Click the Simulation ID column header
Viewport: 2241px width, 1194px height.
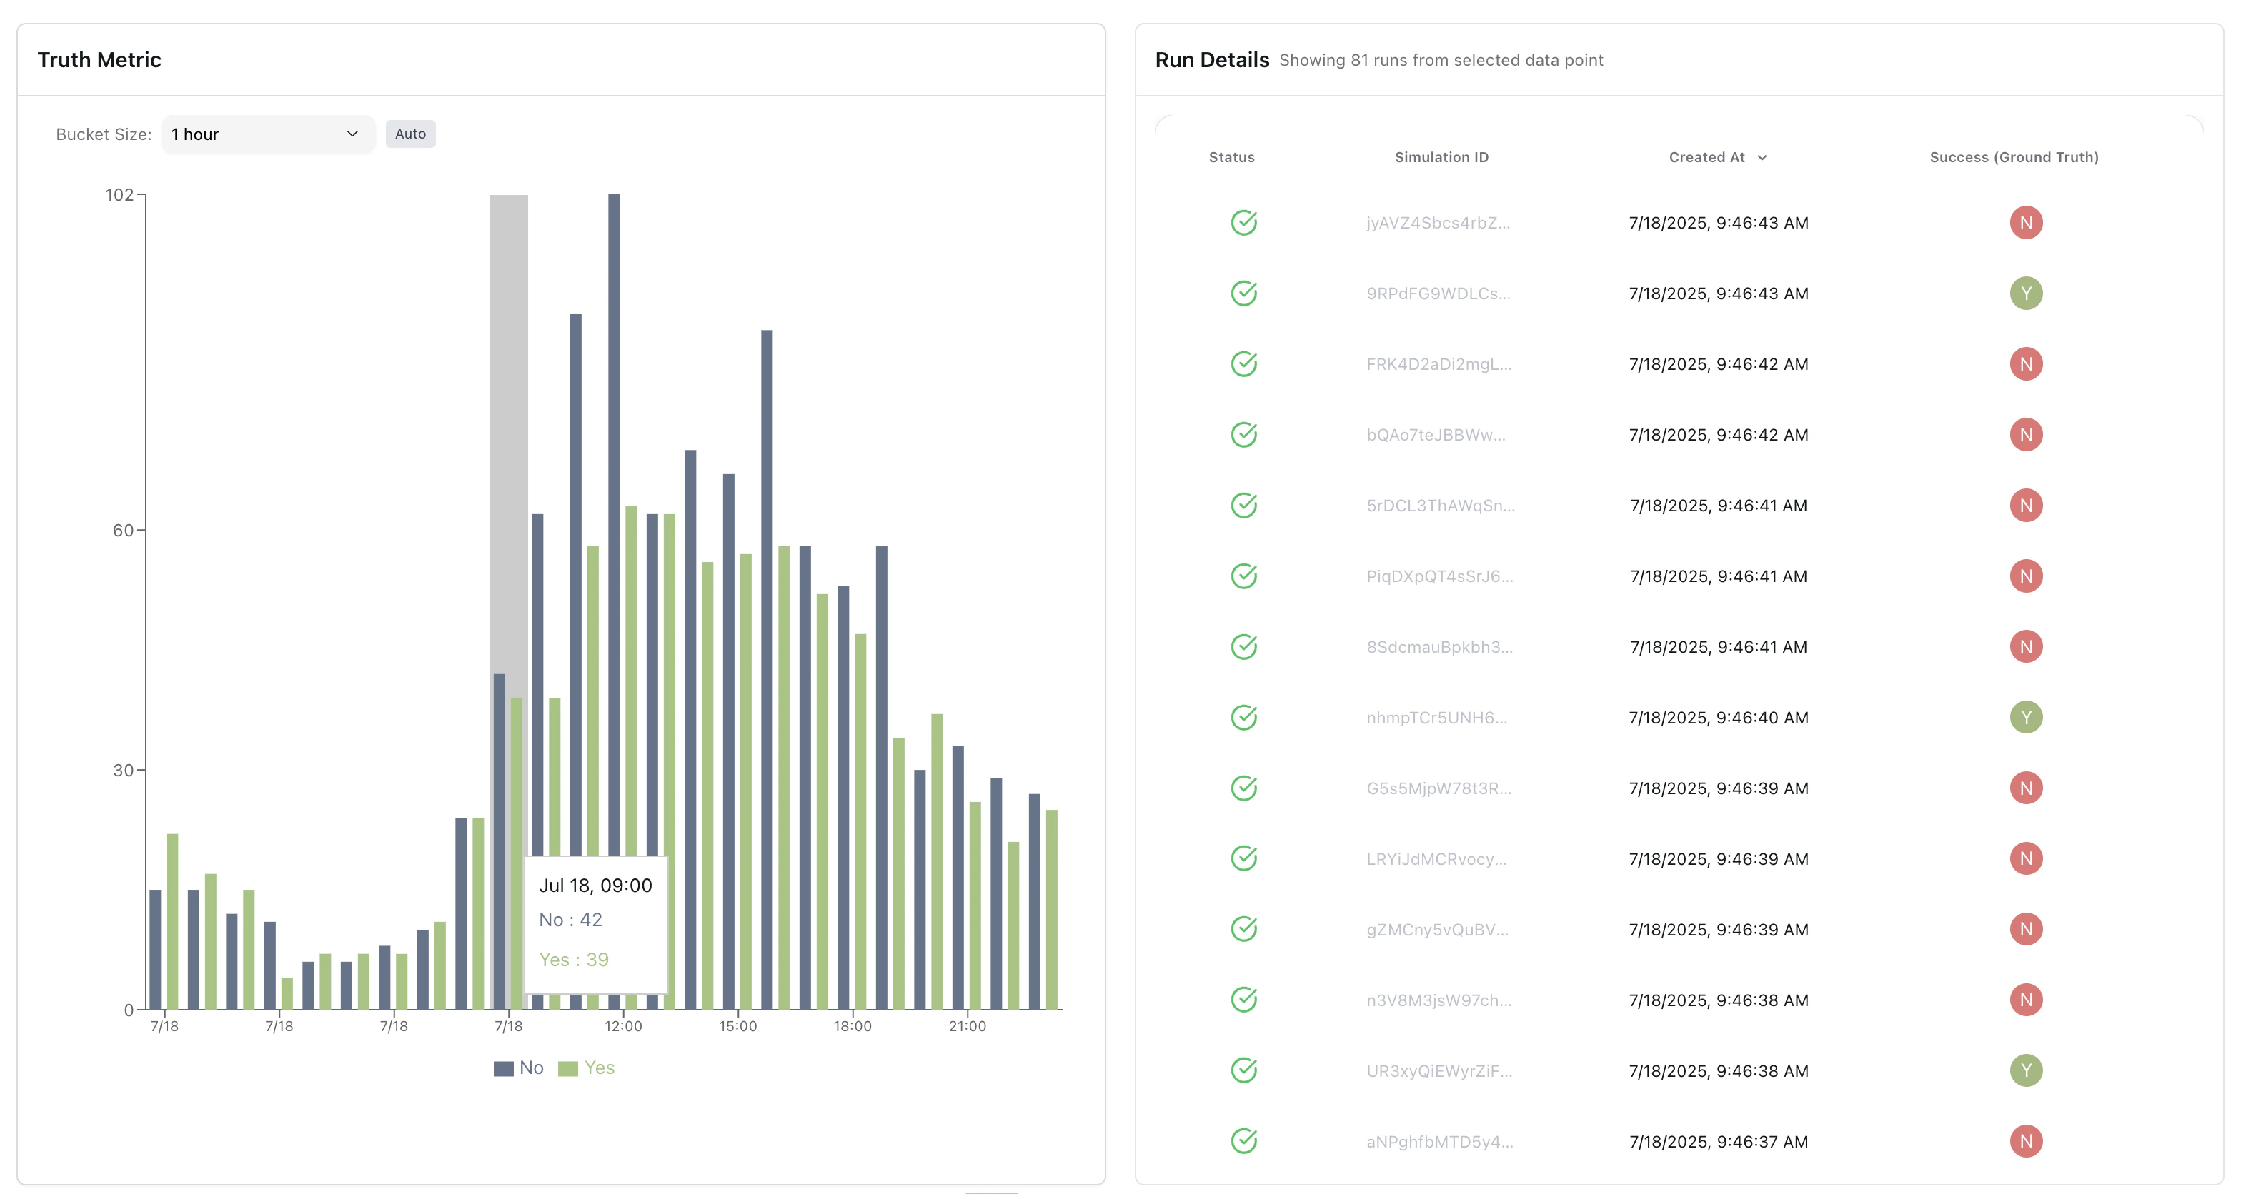pos(1441,157)
